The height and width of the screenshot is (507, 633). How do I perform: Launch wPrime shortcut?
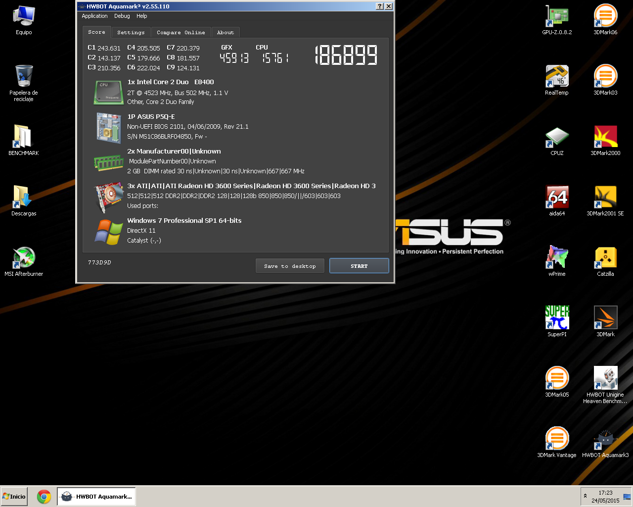point(557,261)
